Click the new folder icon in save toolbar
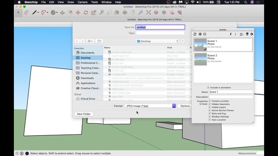This screenshot has width=278, height=156. pyautogui.click(x=99, y=41)
